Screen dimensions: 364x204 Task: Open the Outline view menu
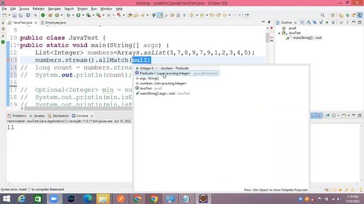point(348,23)
